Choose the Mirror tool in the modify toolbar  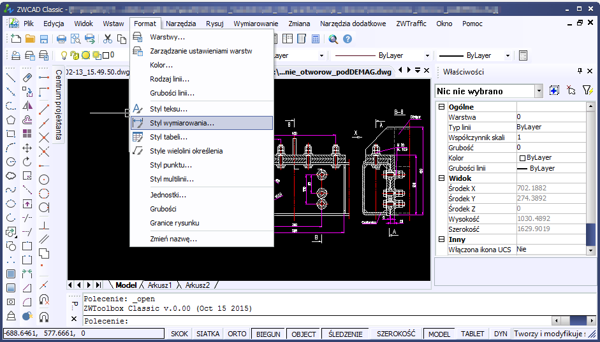tap(27, 106)
